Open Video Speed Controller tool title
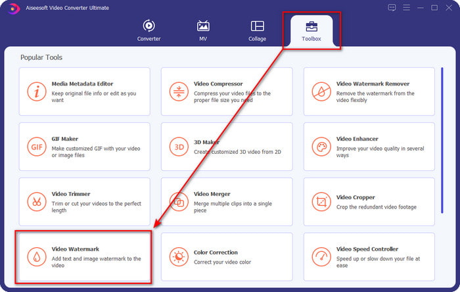460x292 pixels. 367,249
